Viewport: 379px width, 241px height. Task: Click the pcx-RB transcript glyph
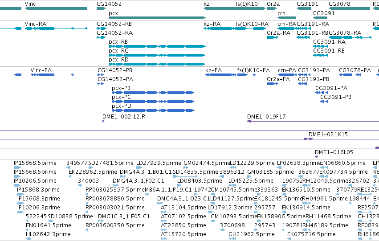point(157,46)
